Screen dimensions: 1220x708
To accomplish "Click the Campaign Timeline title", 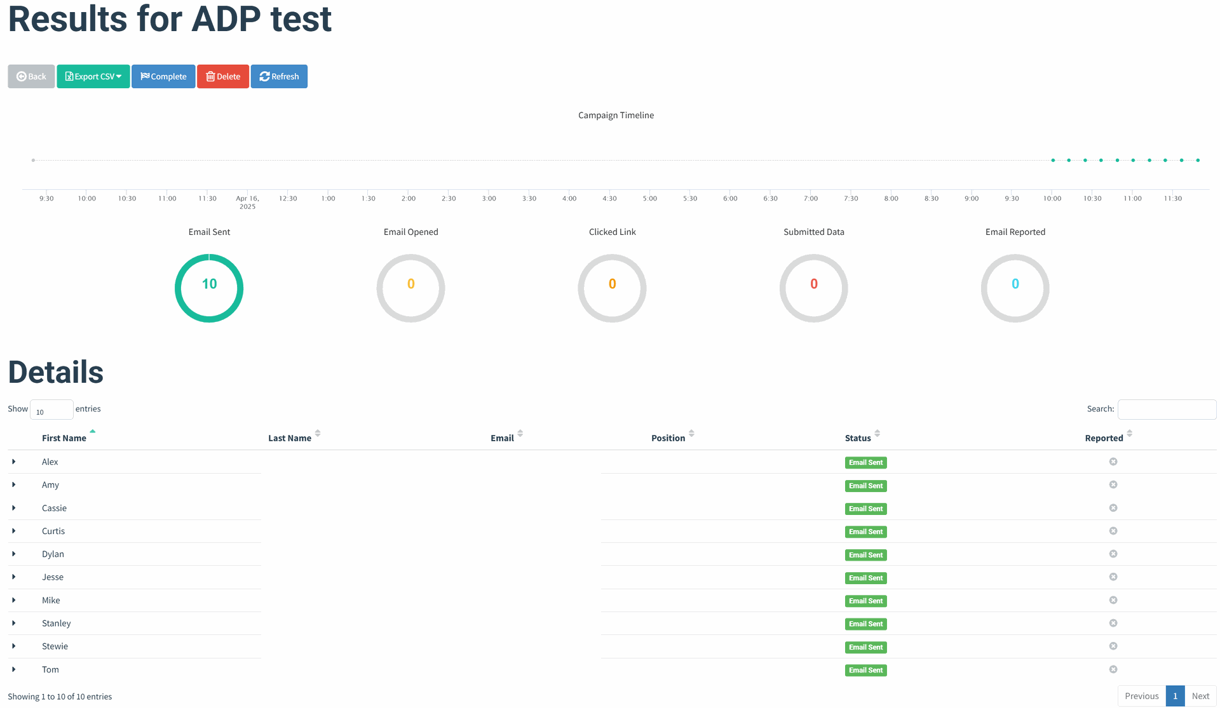I will pyautogui.click(x=616, y=115).
